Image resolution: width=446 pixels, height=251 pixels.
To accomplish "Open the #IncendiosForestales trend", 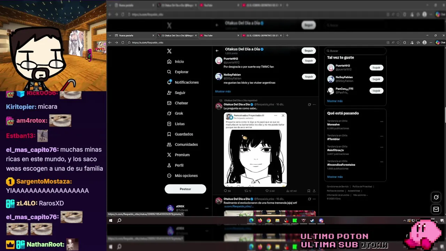I will pyautogui.click(x=341, y=165).
